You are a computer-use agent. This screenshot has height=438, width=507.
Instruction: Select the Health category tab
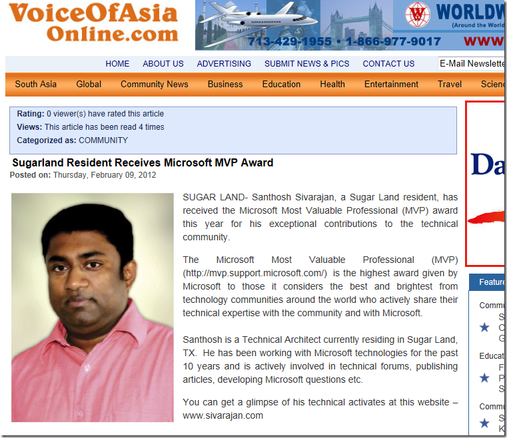tap(332, 85)
